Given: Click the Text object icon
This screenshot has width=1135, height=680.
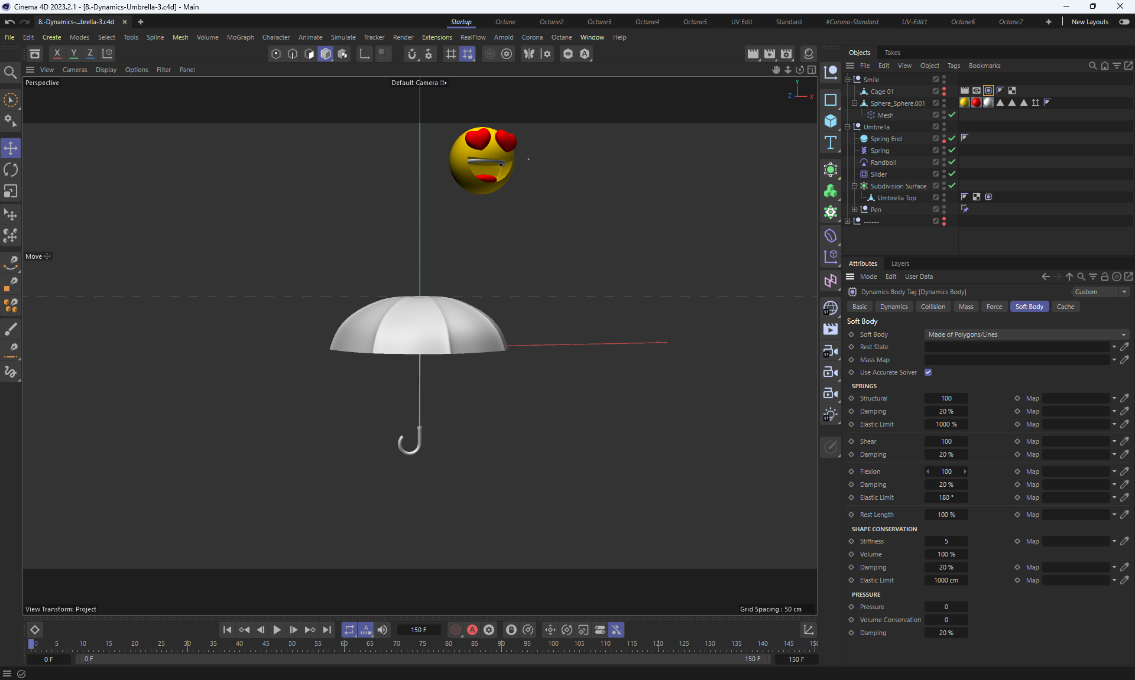Looking at the screenshot, I should click(x=831, y=142).
